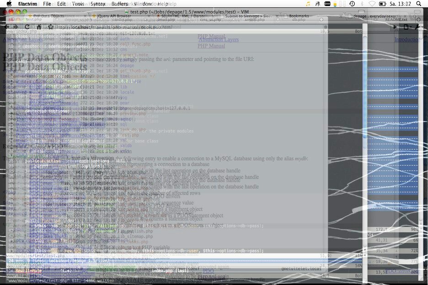Click the RewriteRule text in Vim
The height and width of the screenshot is (285, 428).
pyautogui.click(x=28, y=271)
